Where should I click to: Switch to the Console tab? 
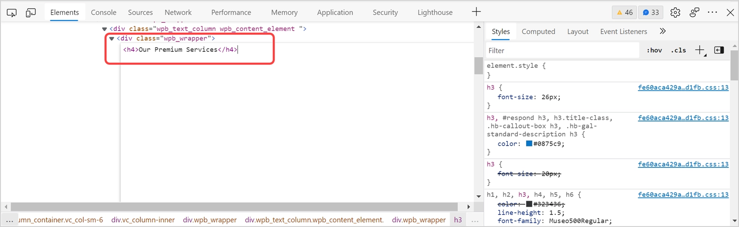pyautogui.click(x=103, y=13)
